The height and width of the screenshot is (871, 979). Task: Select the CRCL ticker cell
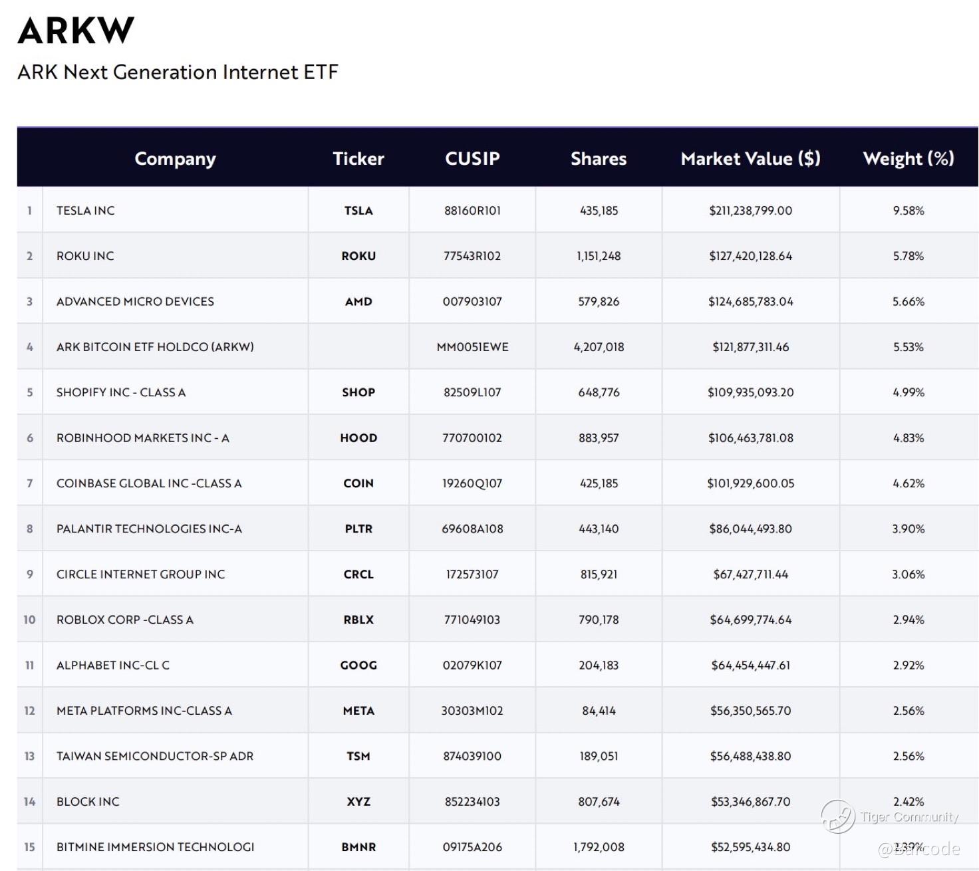[358, 574]
